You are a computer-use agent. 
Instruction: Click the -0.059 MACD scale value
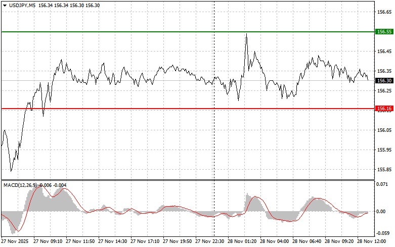[382, 234]
